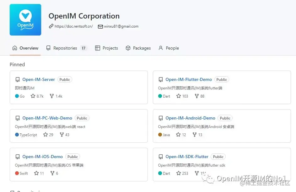
Task: Open the People tab
Action: click(x=169, y=48)
